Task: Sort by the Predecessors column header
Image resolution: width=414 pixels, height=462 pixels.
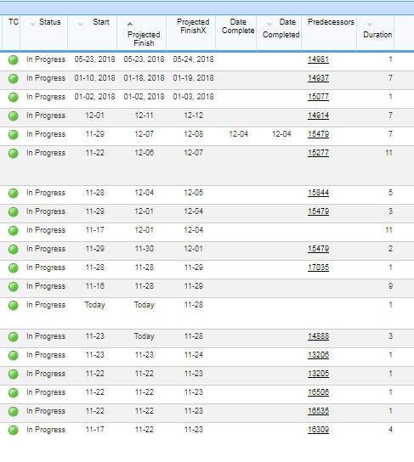Action: [x=331, y=22]
